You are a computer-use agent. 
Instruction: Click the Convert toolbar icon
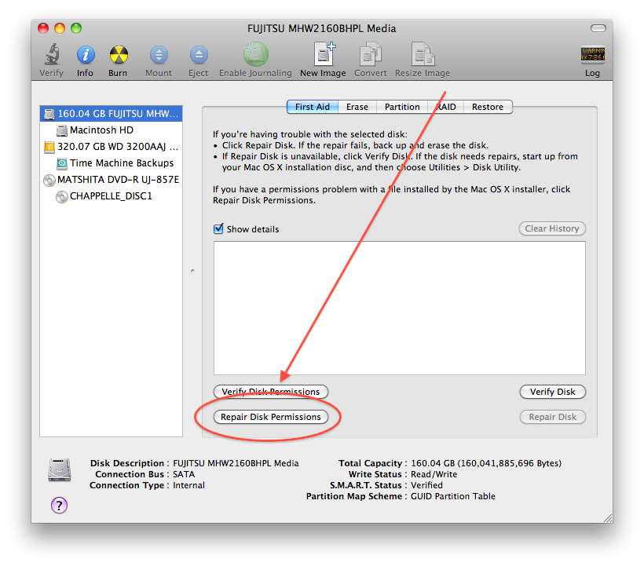tap(370, 53)
